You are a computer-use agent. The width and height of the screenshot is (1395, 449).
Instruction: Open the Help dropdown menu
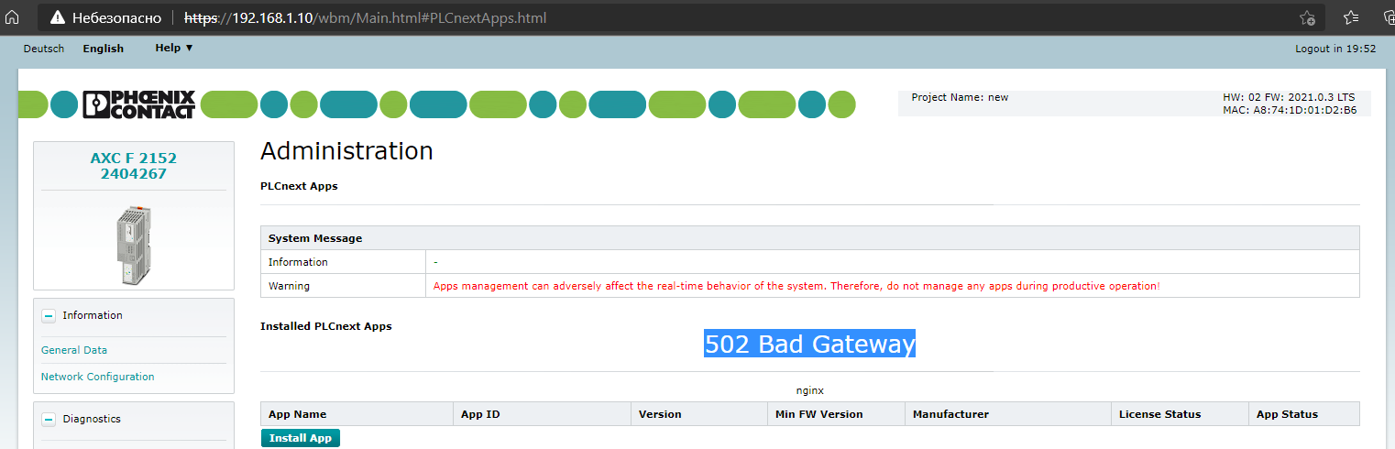coord(173,48)
